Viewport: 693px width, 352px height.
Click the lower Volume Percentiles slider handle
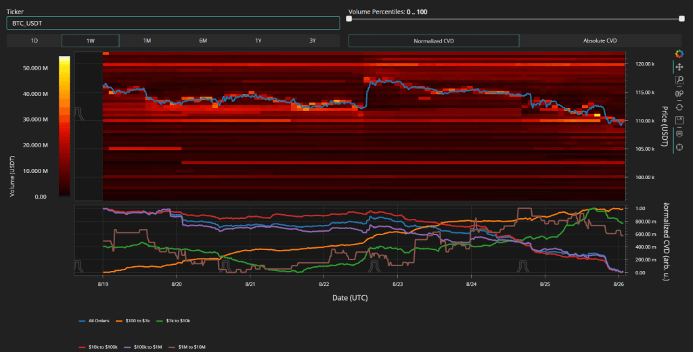(x=349, y=18)
